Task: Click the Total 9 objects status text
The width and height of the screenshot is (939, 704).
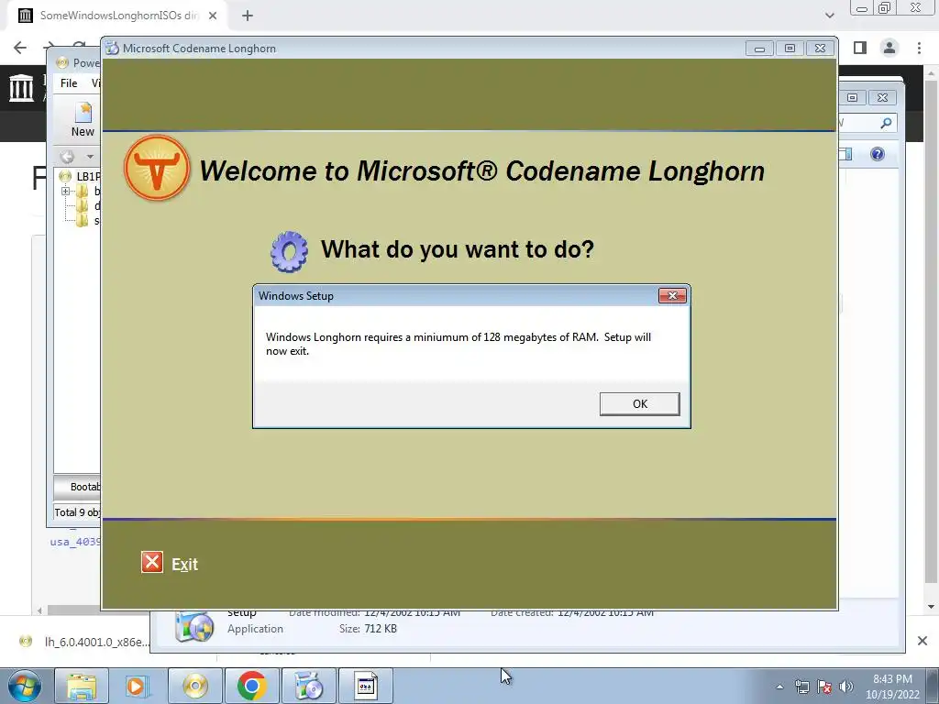Action: [77, 512]
